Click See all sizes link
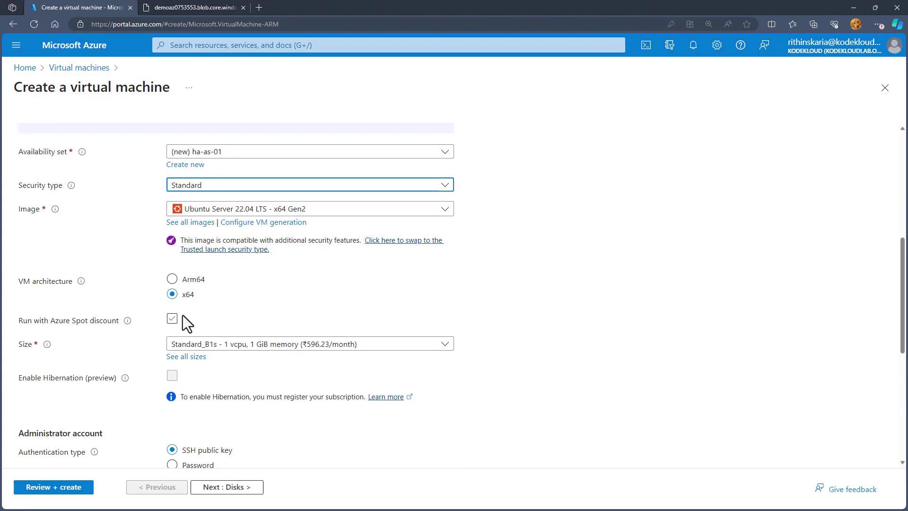 point(186,357)
